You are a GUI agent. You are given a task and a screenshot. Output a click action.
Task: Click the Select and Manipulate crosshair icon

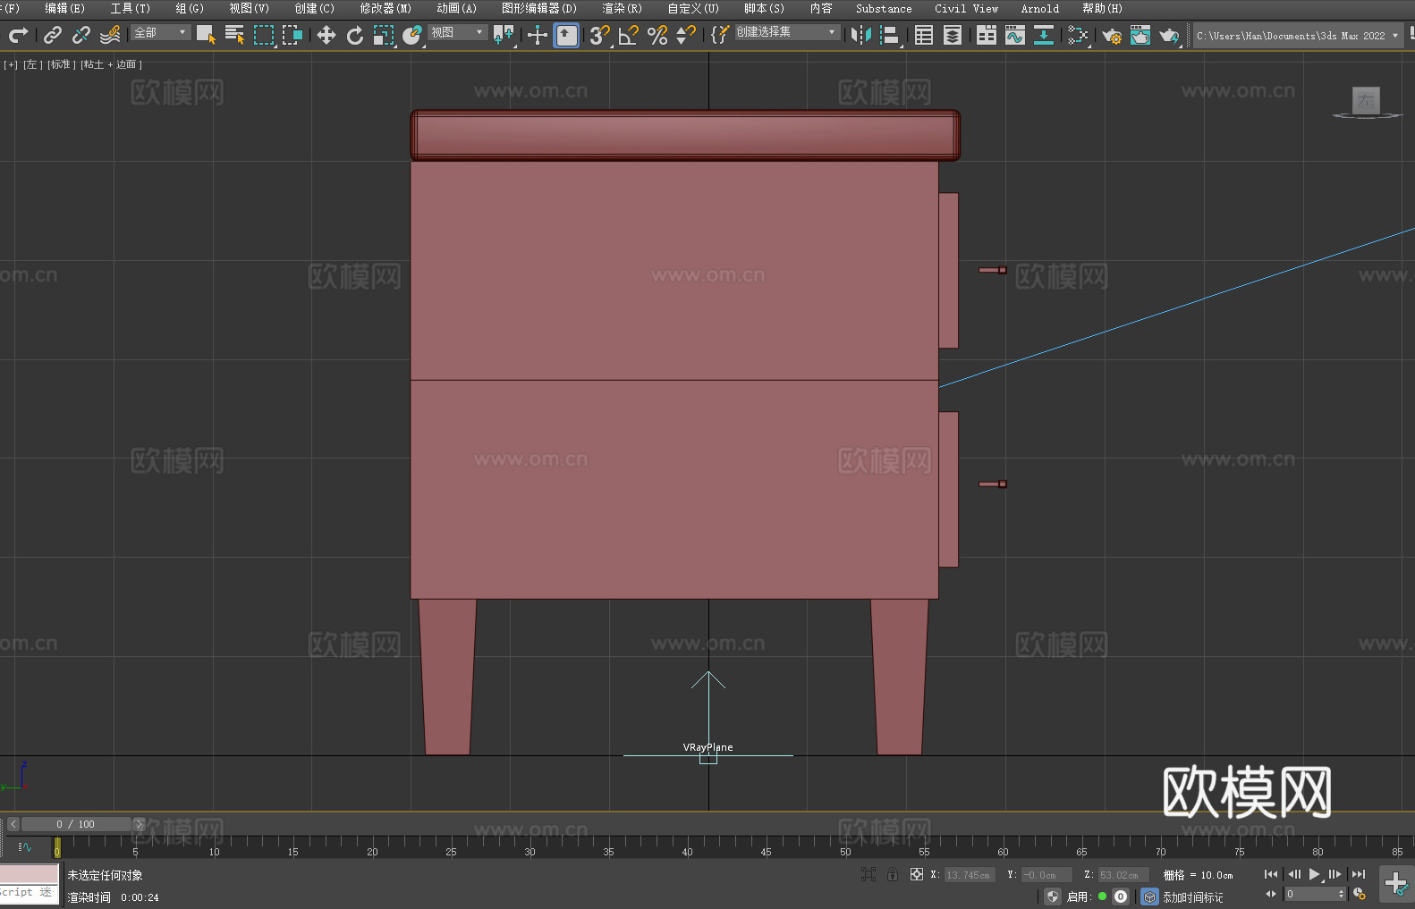pos(538,35)
